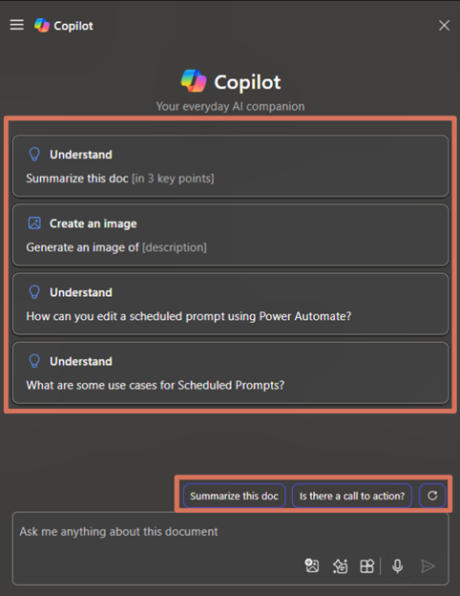This screenshot has height=596, width=460.
Task: Refresh the suggested prompts
Action: pyautogui.click(x=432, y=496)
